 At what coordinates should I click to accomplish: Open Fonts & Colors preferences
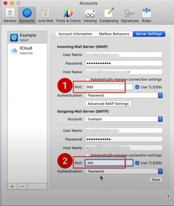68,15
